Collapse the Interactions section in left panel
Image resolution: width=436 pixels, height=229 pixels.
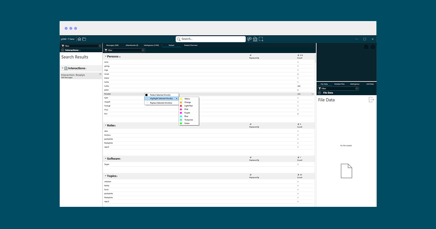click(x=62, y=68)
